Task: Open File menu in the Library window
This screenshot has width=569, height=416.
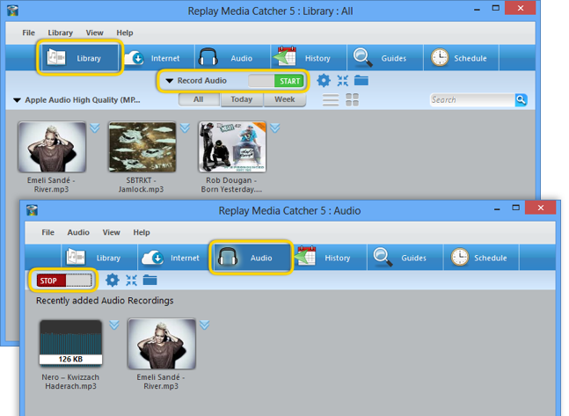Action: [x=28, y=33]
